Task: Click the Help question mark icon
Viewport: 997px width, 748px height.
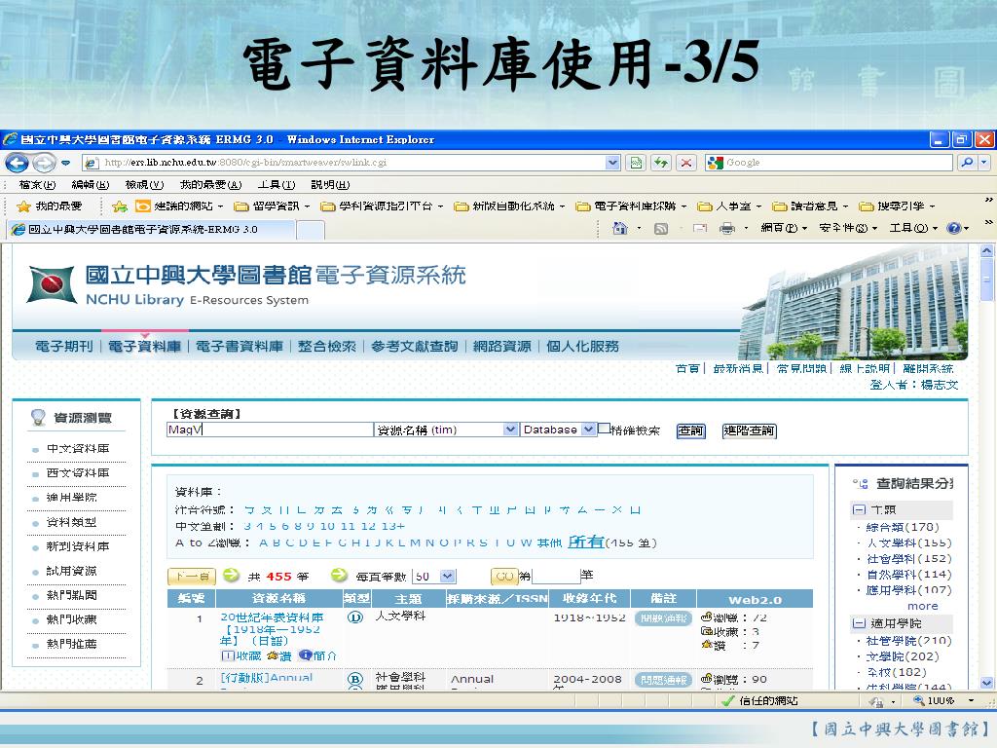Action: [x=954, y=228]
